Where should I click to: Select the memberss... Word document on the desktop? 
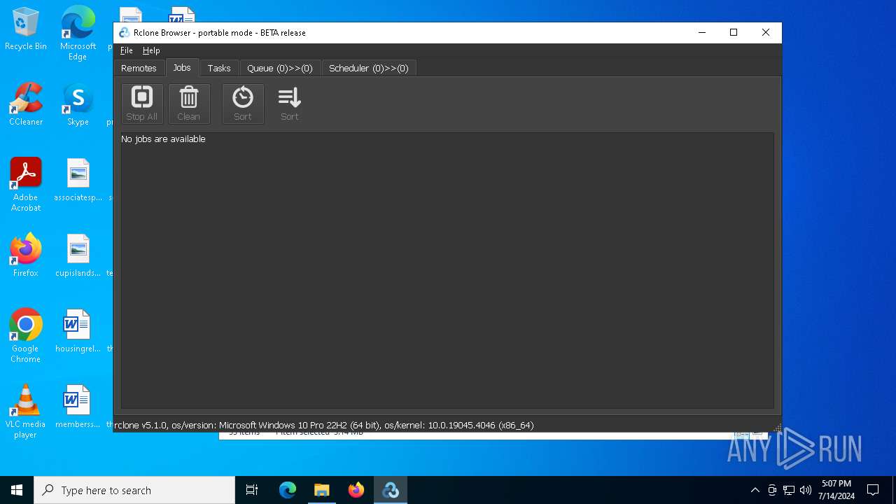78,407
